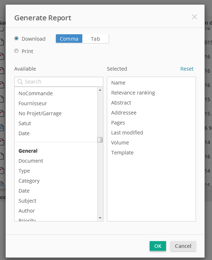Close the Generate Report dialog with the X
Viewport: 212px width, 260px height.
pyautogui.click(x=195, y=17)
